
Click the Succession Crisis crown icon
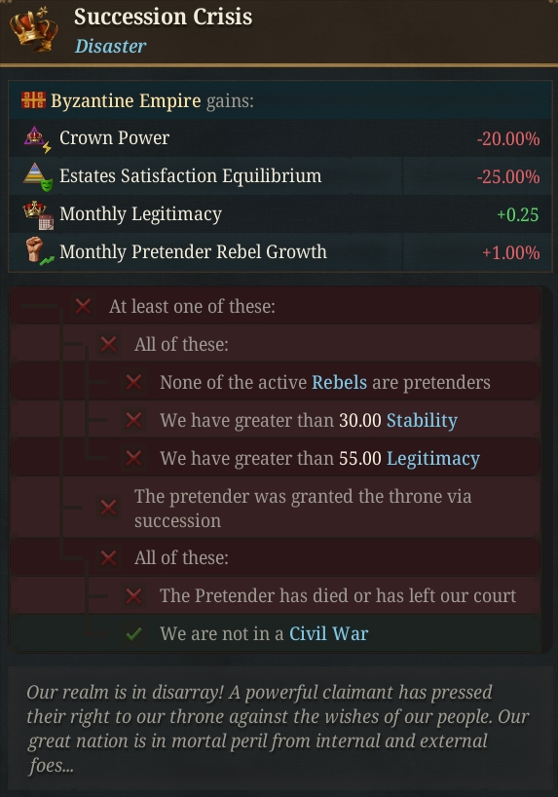[33, 28]
